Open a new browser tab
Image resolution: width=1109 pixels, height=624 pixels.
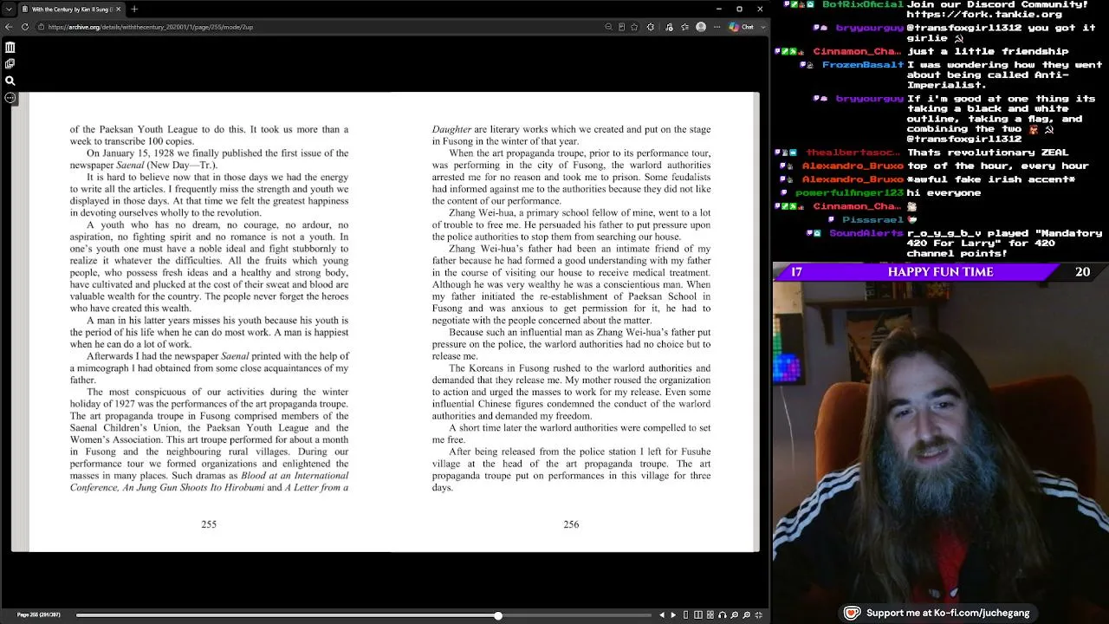pos(134,9)
